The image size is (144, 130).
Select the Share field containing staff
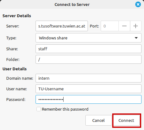pos(89,49)
